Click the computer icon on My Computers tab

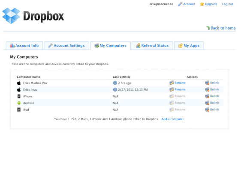pos(96,46)
